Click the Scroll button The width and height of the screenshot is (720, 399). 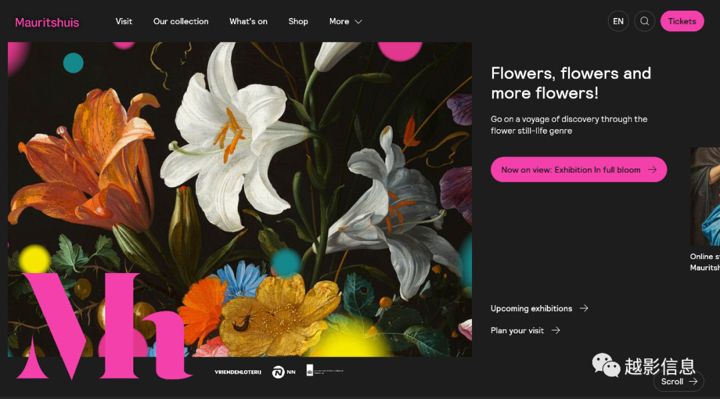pos(679,382)
